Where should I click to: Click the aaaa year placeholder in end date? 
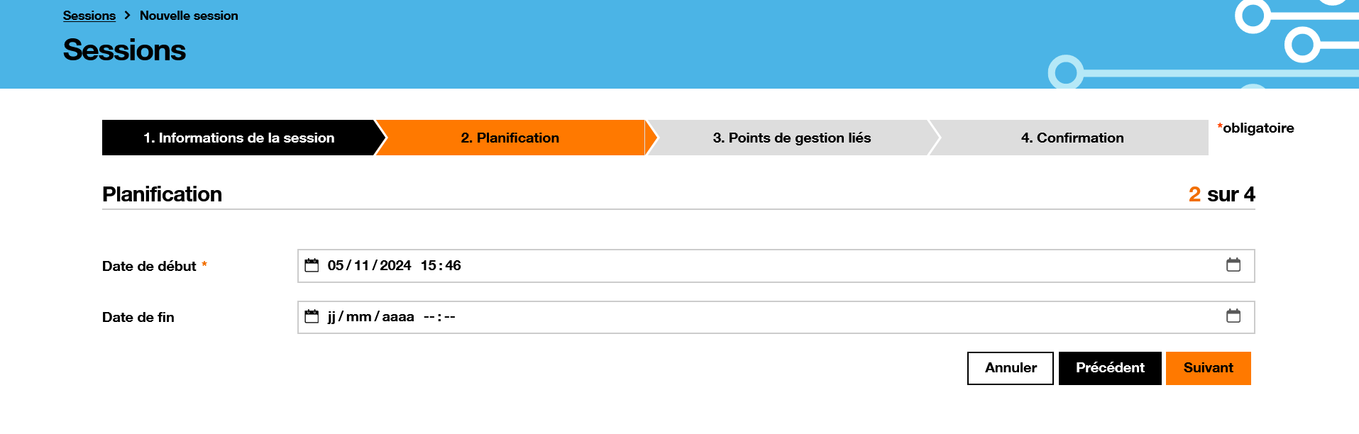[397, 316]
